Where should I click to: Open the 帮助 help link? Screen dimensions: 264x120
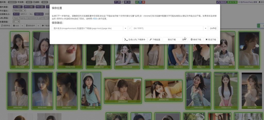point(94,19)
